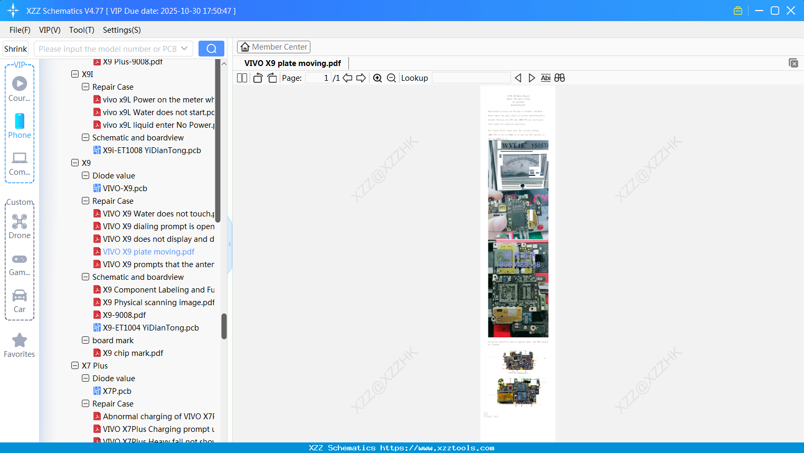
Task: Open the File(F) menu
Action: pyautogui.click(x=20, y=30)
